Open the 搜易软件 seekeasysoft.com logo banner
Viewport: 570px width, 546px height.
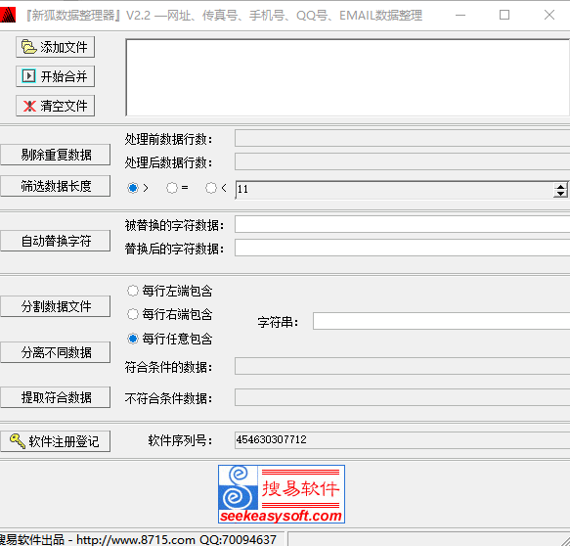click(282, 494)
